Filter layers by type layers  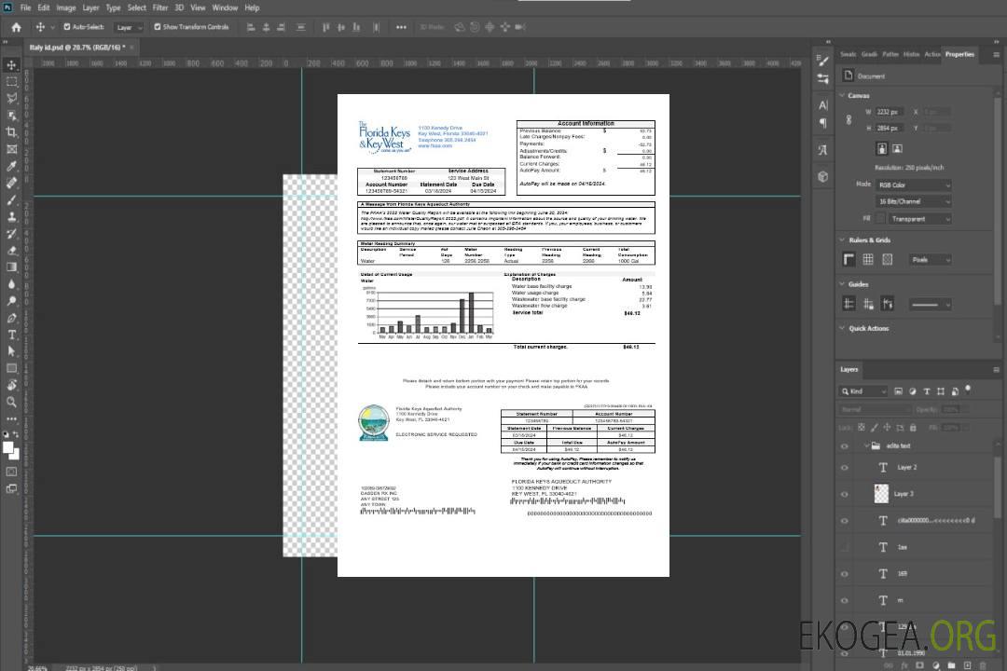(927, 391)
